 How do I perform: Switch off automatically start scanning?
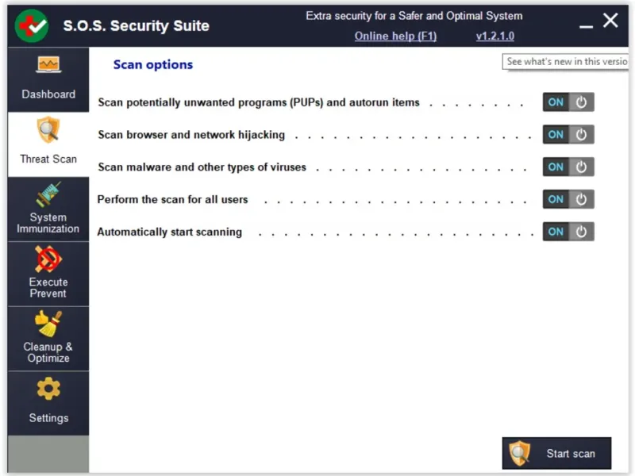coord(568,232)
